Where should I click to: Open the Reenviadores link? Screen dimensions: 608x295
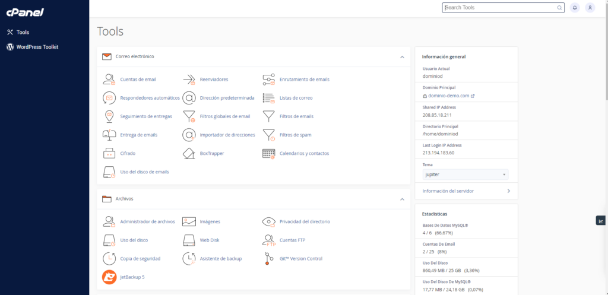pos(214,80)
